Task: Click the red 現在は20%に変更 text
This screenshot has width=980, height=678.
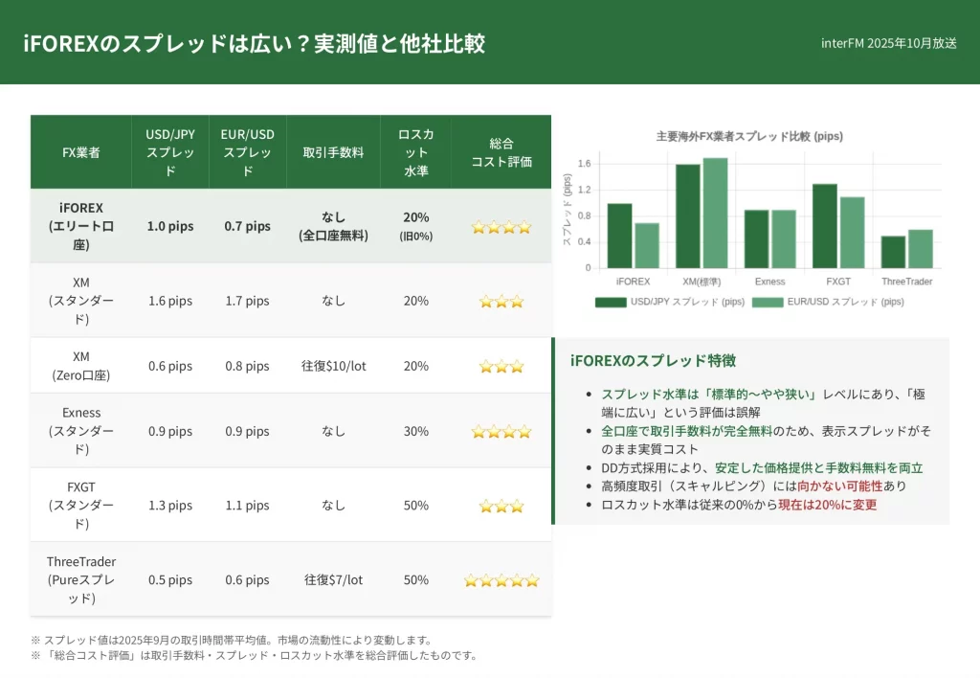Action: click(827, 504)
